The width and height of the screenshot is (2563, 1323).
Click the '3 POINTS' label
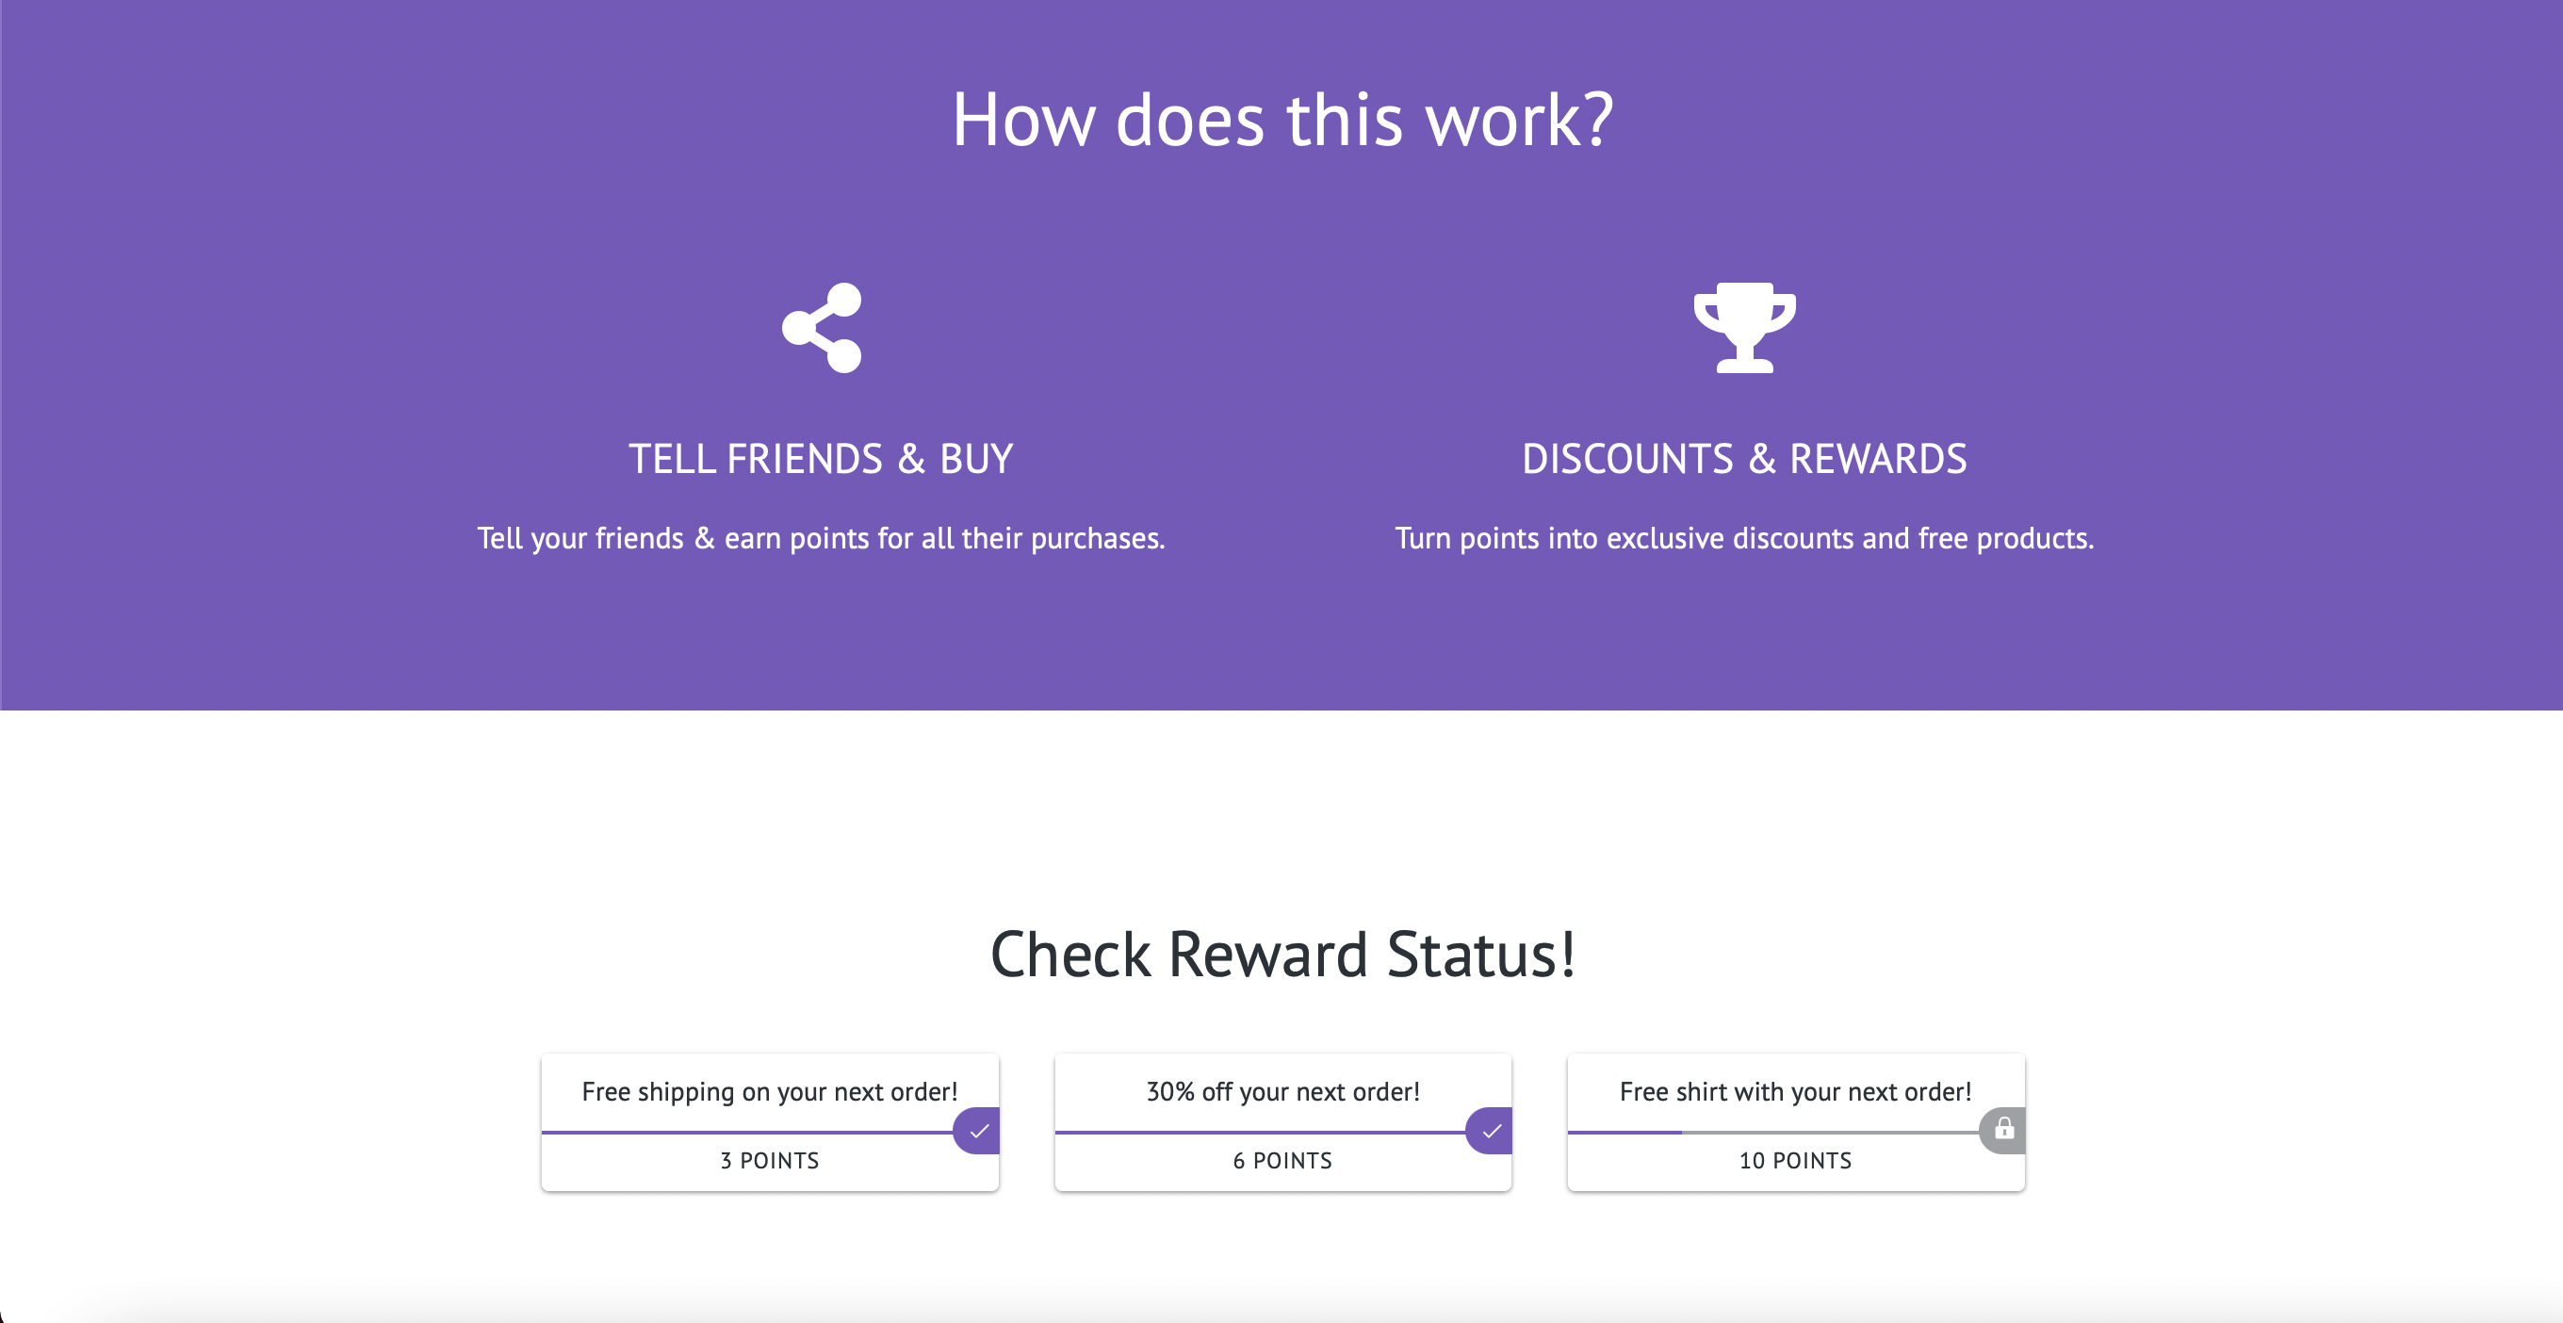tap(769, 1161)
